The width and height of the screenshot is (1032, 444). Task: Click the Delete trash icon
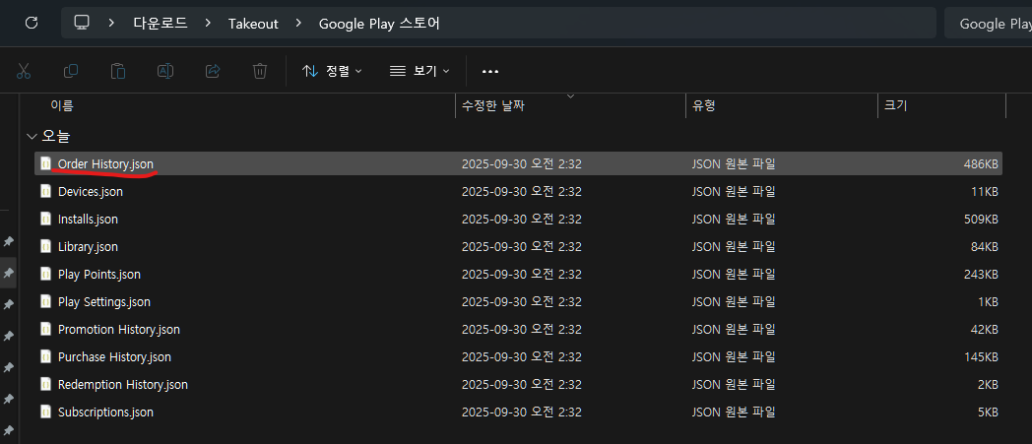(x=260, y=71)
